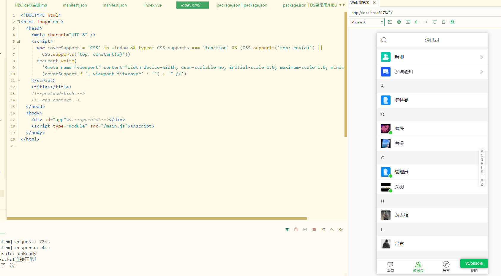Screen dimensions: 501x276
Task: Collapse console panel with the up caret
Action: click(x=332, y=229)
